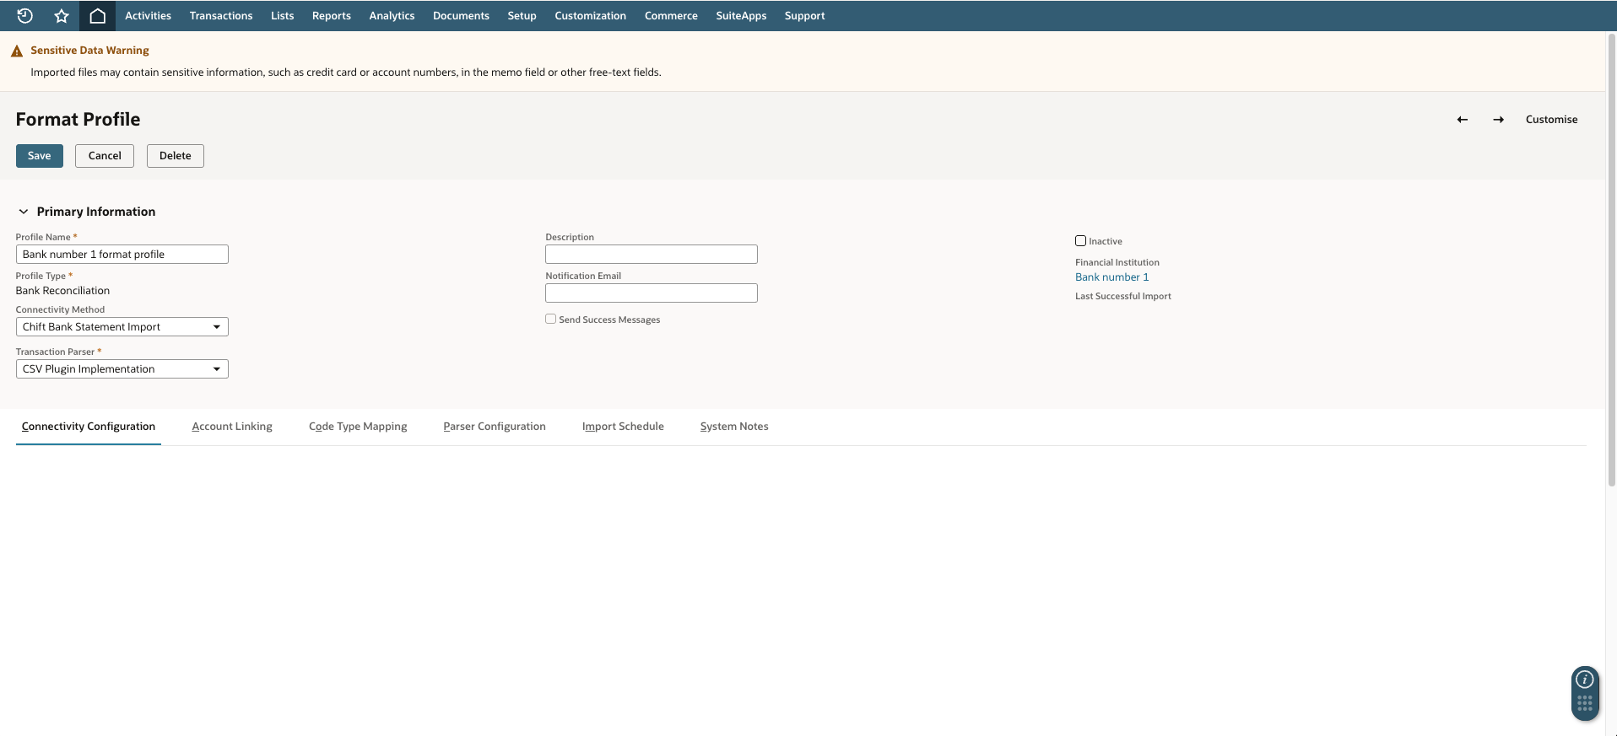Click the Cancel button
Viewport: 1617px width, 736px height.
click(x=105, y=156)
